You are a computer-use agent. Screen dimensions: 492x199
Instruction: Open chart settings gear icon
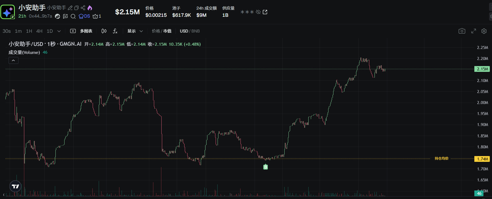tap(484, 31)
